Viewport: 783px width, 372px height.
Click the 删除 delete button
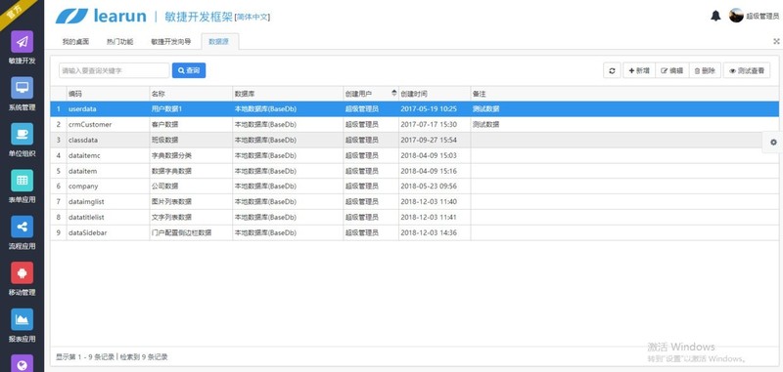pyautogui.click(x=705, y=70)
